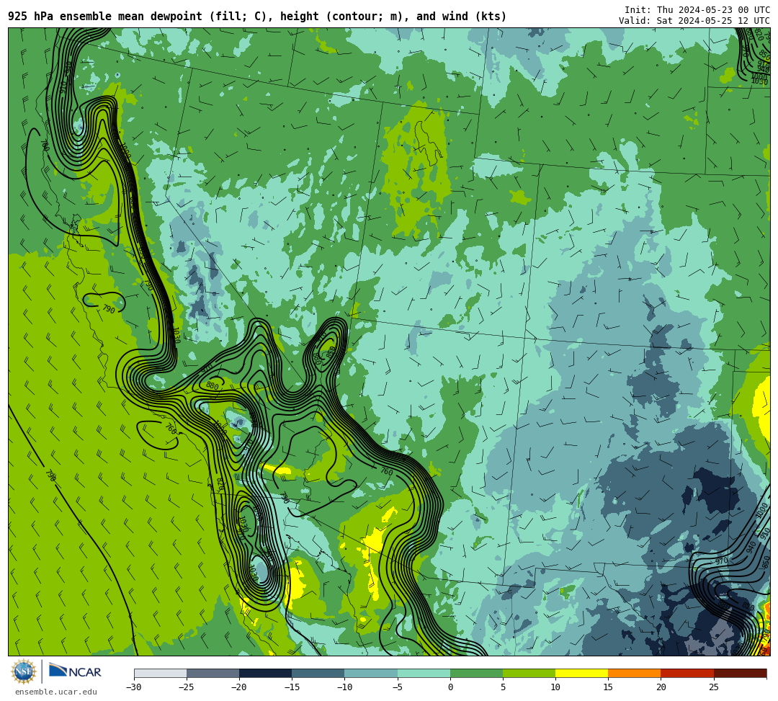Click the 0 colorbar tick label
The height and width of the screenshot is (701, 778).
coord(450,687)
